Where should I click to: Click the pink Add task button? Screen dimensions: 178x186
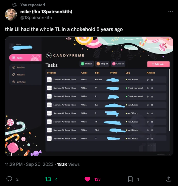[x=158, y=64]
